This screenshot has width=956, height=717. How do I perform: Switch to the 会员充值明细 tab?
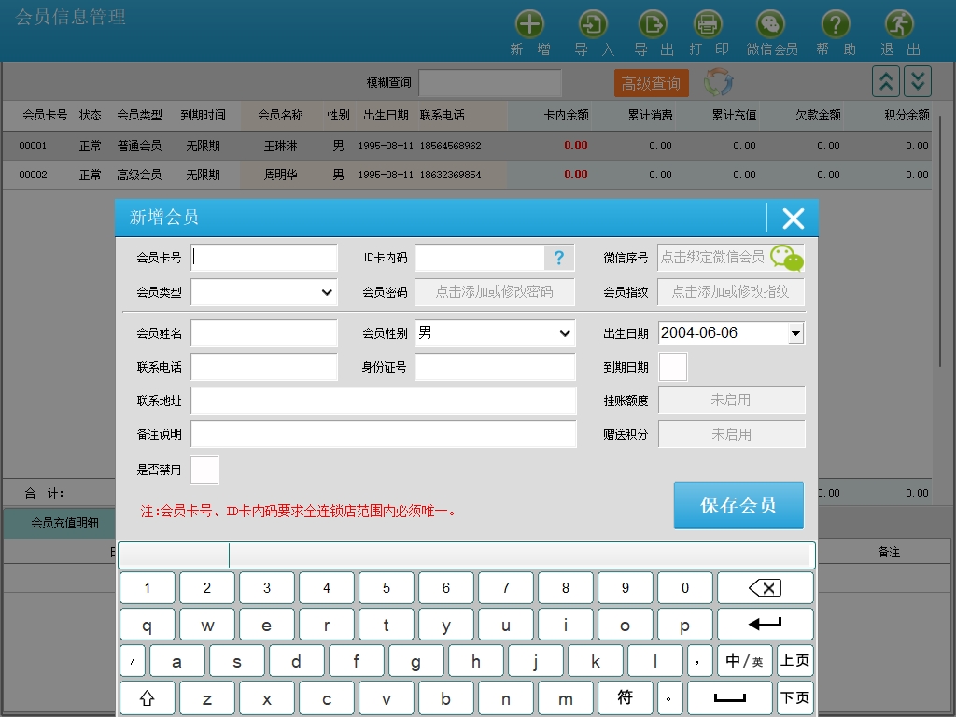point(64,523)
